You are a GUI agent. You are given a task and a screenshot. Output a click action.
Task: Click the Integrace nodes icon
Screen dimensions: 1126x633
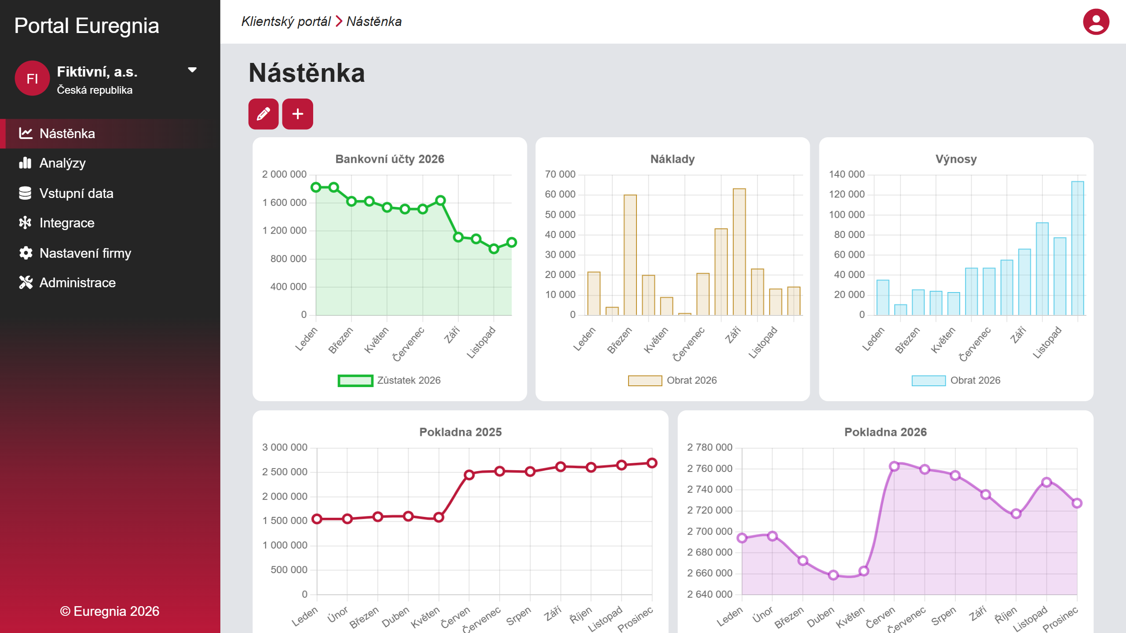[26, 223]
